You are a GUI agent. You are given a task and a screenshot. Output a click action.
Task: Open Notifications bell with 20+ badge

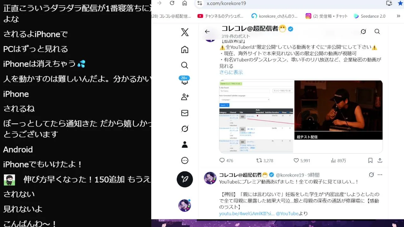click(x=185, y=81)
